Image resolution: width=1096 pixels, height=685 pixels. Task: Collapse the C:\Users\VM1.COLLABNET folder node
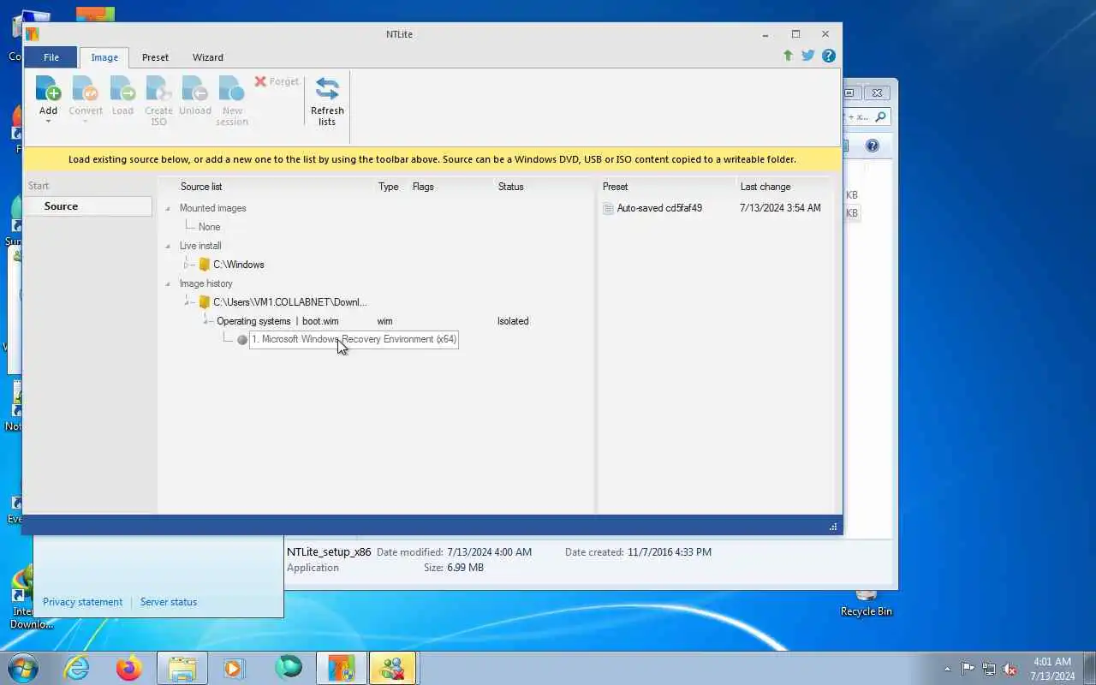(187, 301)
